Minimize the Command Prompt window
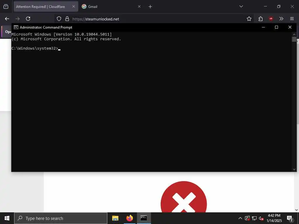 pos(263,27)
